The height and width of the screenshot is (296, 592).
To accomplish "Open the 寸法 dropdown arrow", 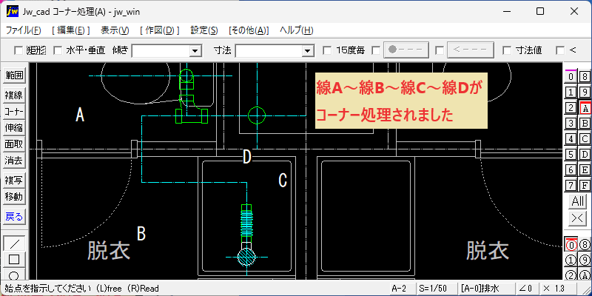I will pyautogui.click(x=308, y=51).
